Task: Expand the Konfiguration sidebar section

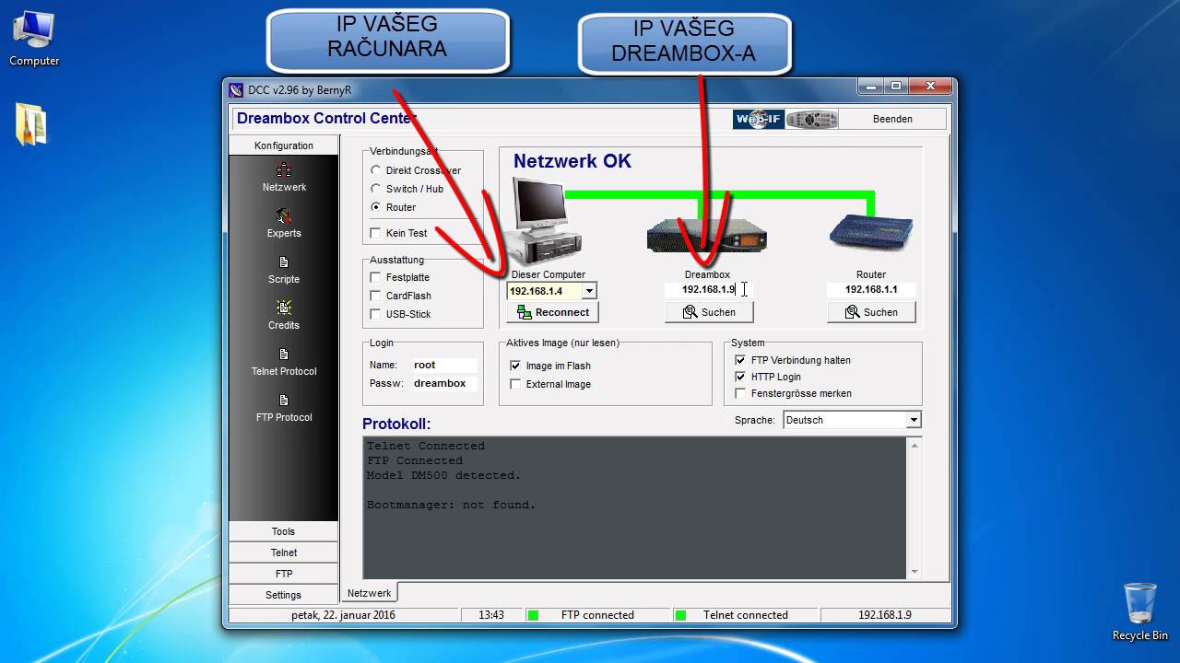Action: pos(284,145)
